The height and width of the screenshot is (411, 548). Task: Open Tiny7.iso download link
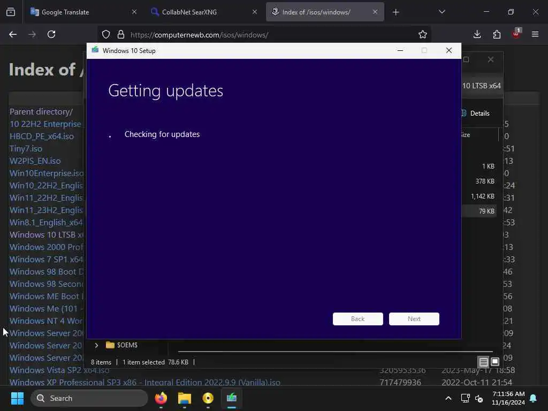pyautogui.click(x=26, y=149)
